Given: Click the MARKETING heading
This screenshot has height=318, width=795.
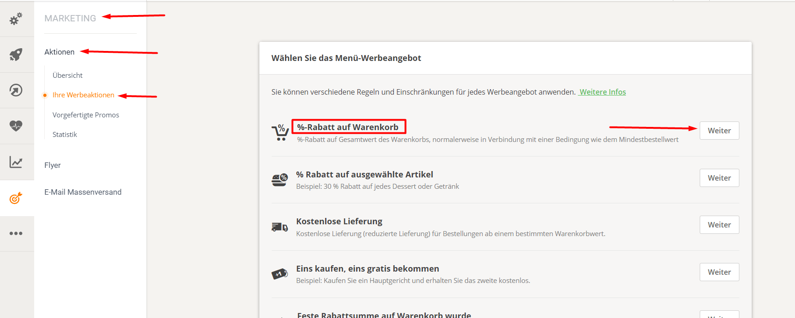Looking at the screenshot, I should [x=70, y=18].
